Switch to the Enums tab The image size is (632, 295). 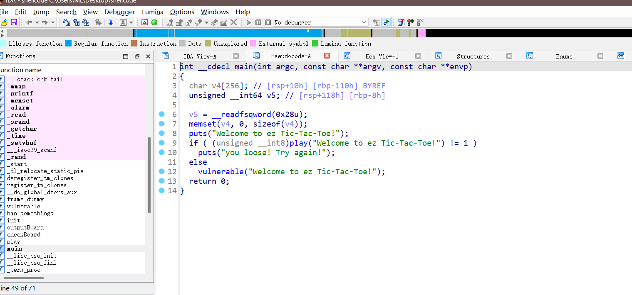tap(564, 56)
